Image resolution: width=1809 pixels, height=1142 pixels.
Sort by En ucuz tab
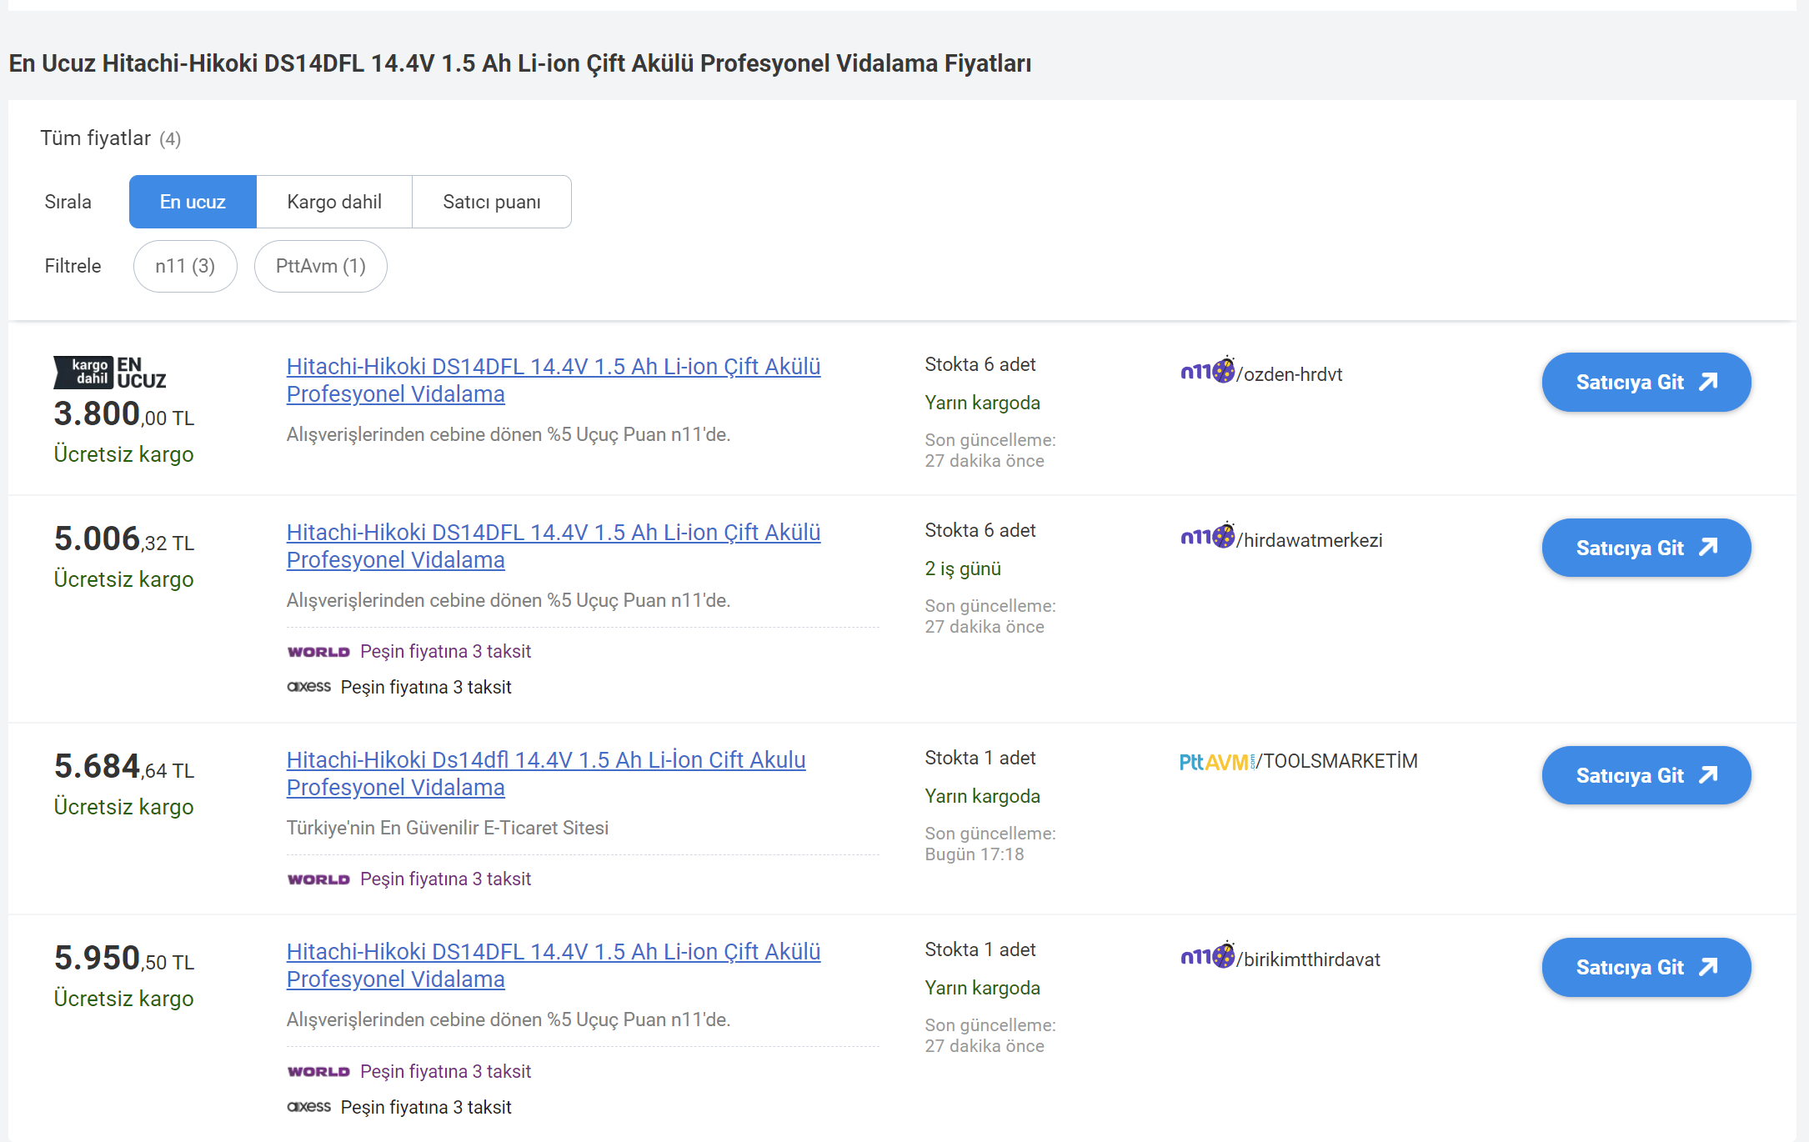(x=193, y=202)
